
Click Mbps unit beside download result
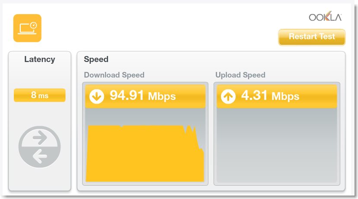(x=162, y=96)
